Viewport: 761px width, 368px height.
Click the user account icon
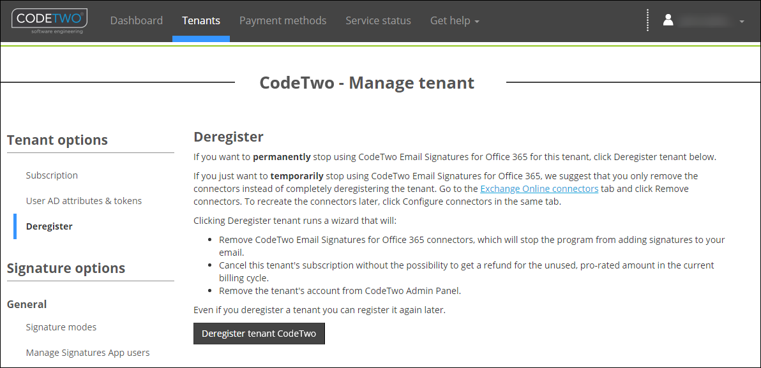[668, 20]
